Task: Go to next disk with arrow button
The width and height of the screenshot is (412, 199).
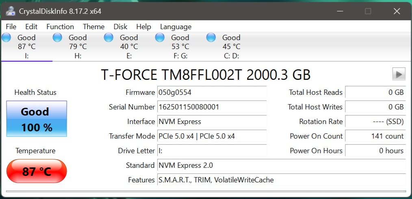Action: (x=399, y=74)
